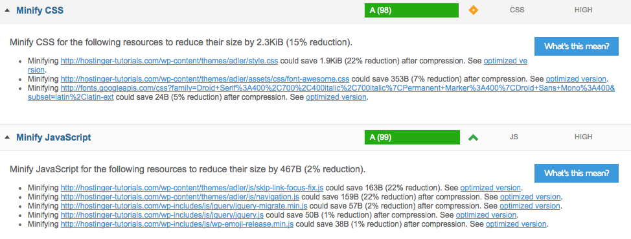The height and width of the screenshot is (239, 631).
Task: Click the A (98) score bar
Action: (411, 10)
